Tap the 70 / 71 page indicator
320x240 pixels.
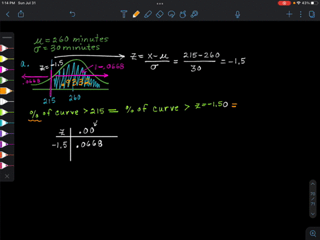click(313, 199)
